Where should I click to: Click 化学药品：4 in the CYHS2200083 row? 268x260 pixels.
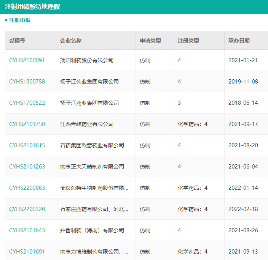(x=193, y=188)
